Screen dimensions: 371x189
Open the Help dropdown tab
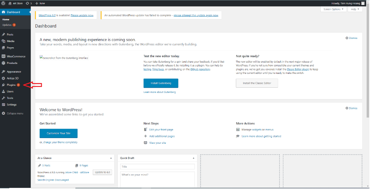click(355, 9)
